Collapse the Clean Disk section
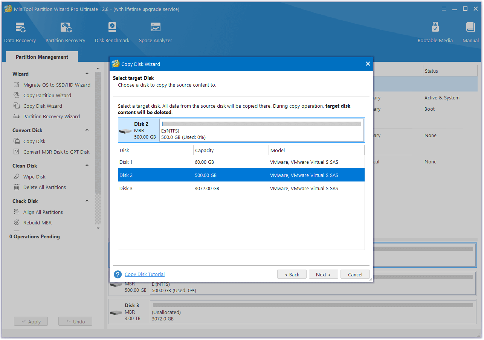This screenshot has height=340, width=484. pyautogui.click(x=87, y=166)
